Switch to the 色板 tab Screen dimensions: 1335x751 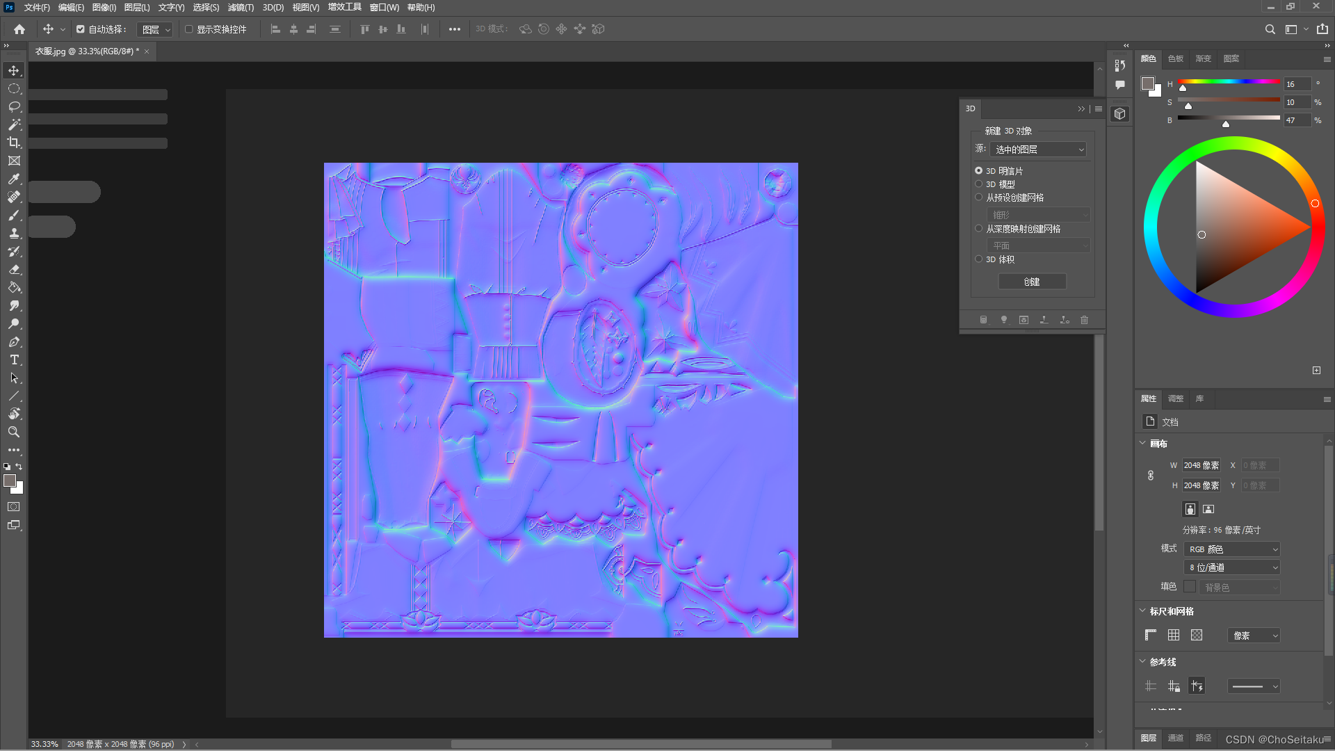(x=1175, y=58)
